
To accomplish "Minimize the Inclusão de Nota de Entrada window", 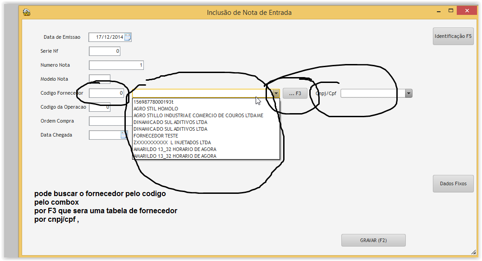I will tap(439, 11).
